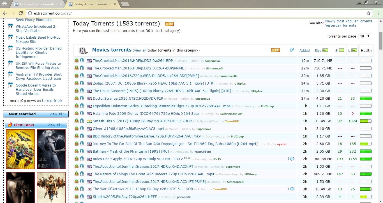
Task: Open Lego Batman movie poster thumbnail
Action: 20,149
